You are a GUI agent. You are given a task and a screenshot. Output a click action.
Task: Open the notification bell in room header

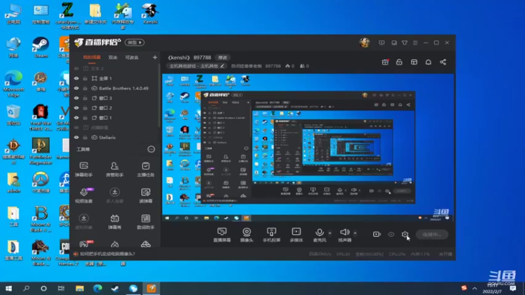429,62
